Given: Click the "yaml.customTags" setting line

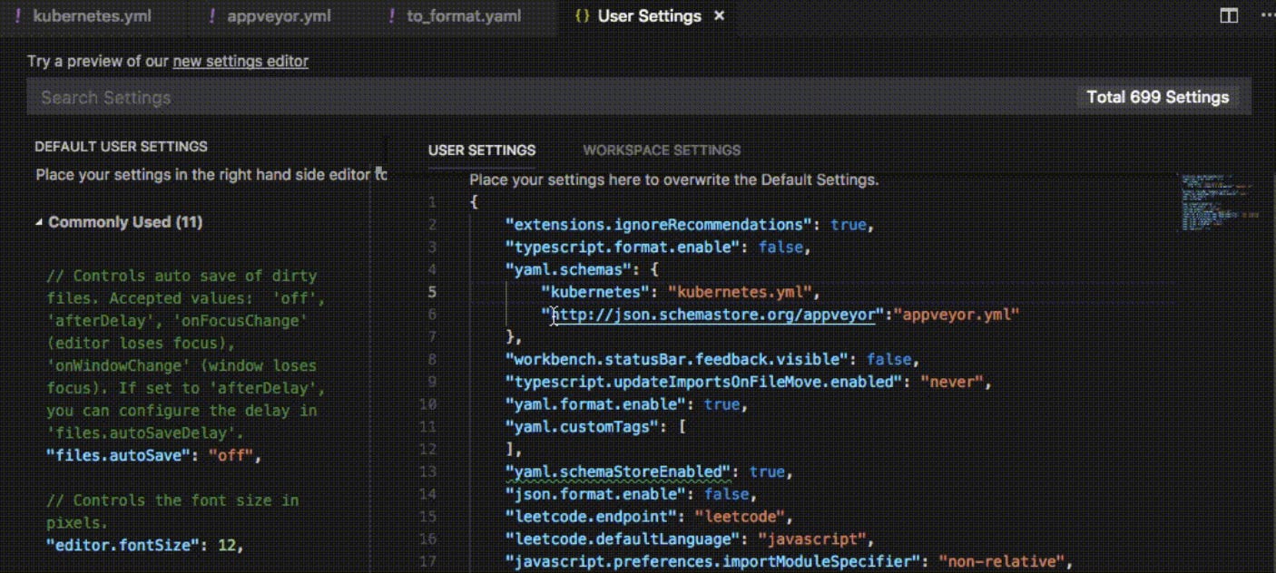Looking at the screenshot, I should pyautogui.click(x=595, y=427).
